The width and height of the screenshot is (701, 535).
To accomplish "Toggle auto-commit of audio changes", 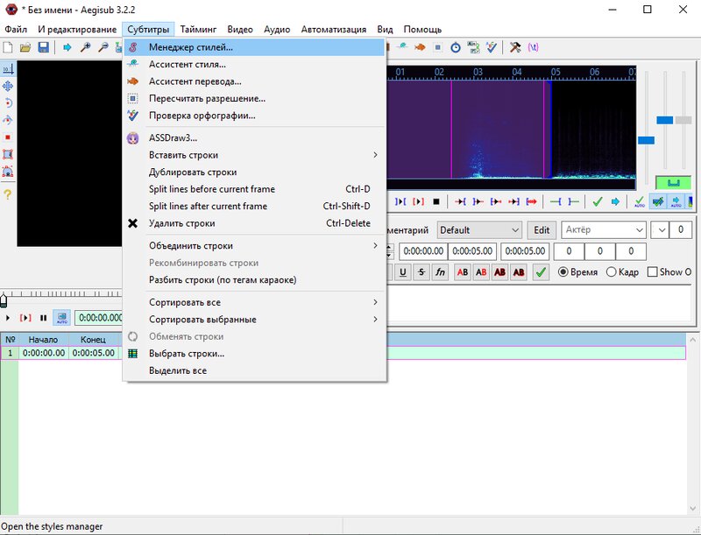I will pyautogui.click(x=640, y=202).
